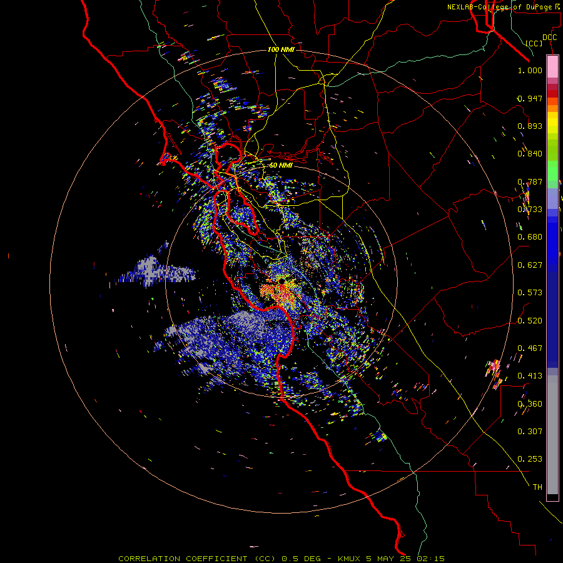Viewport: 563px width, 563px height.
Task: Click the 0.893 scale value
Action: (530, 126)
